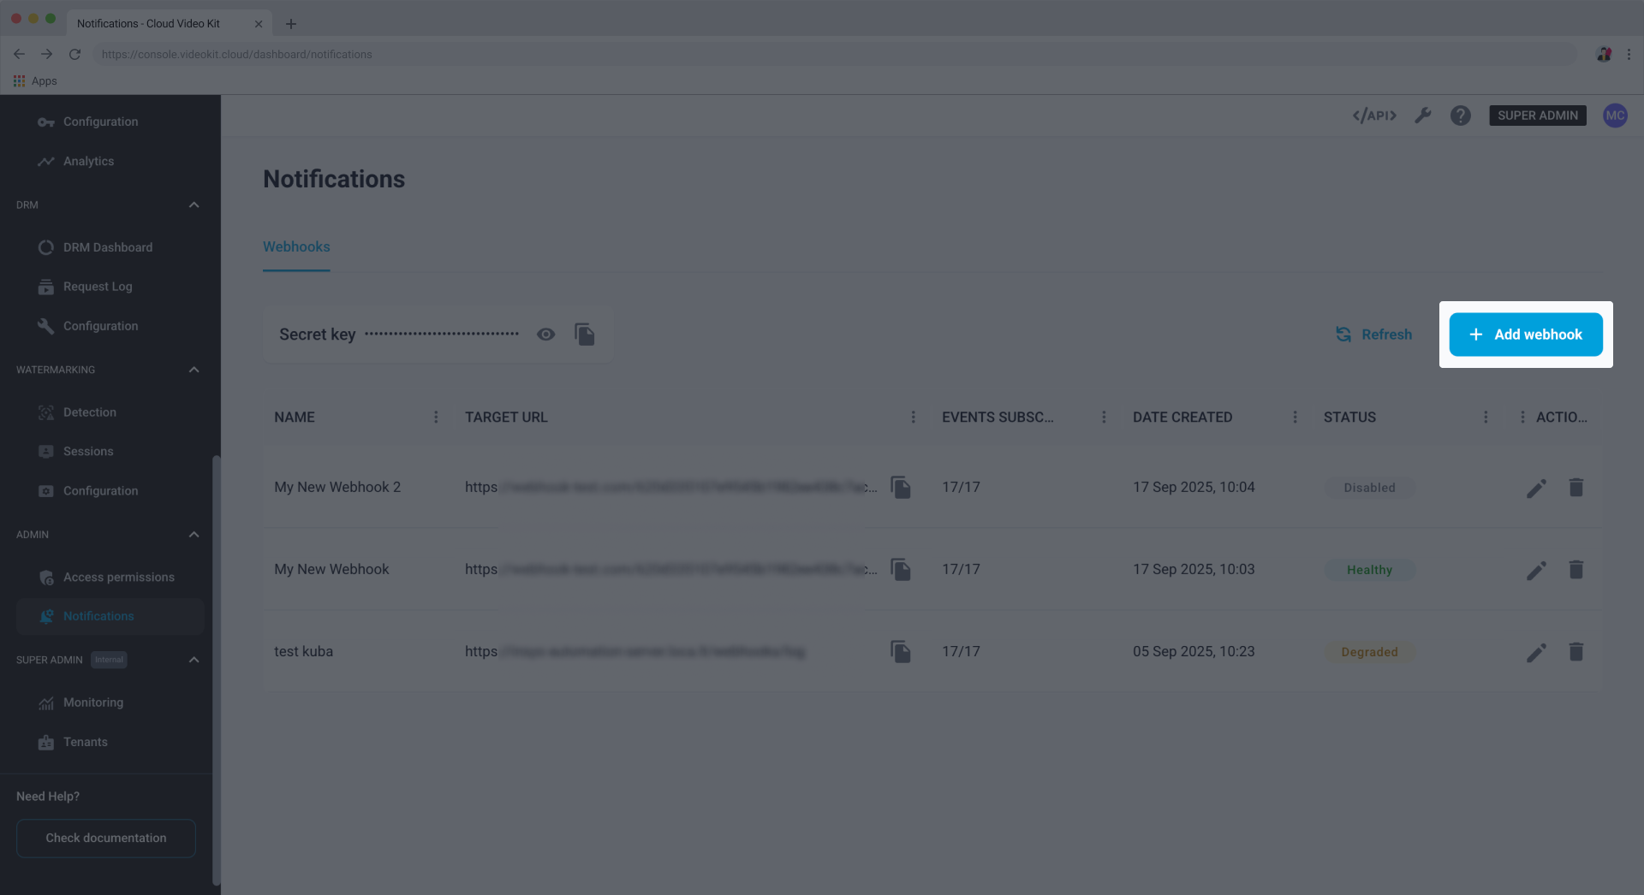Reveal the secret key with the eye toggle
This screenshot has height=895, width=1644.
[x=545, y=334]
